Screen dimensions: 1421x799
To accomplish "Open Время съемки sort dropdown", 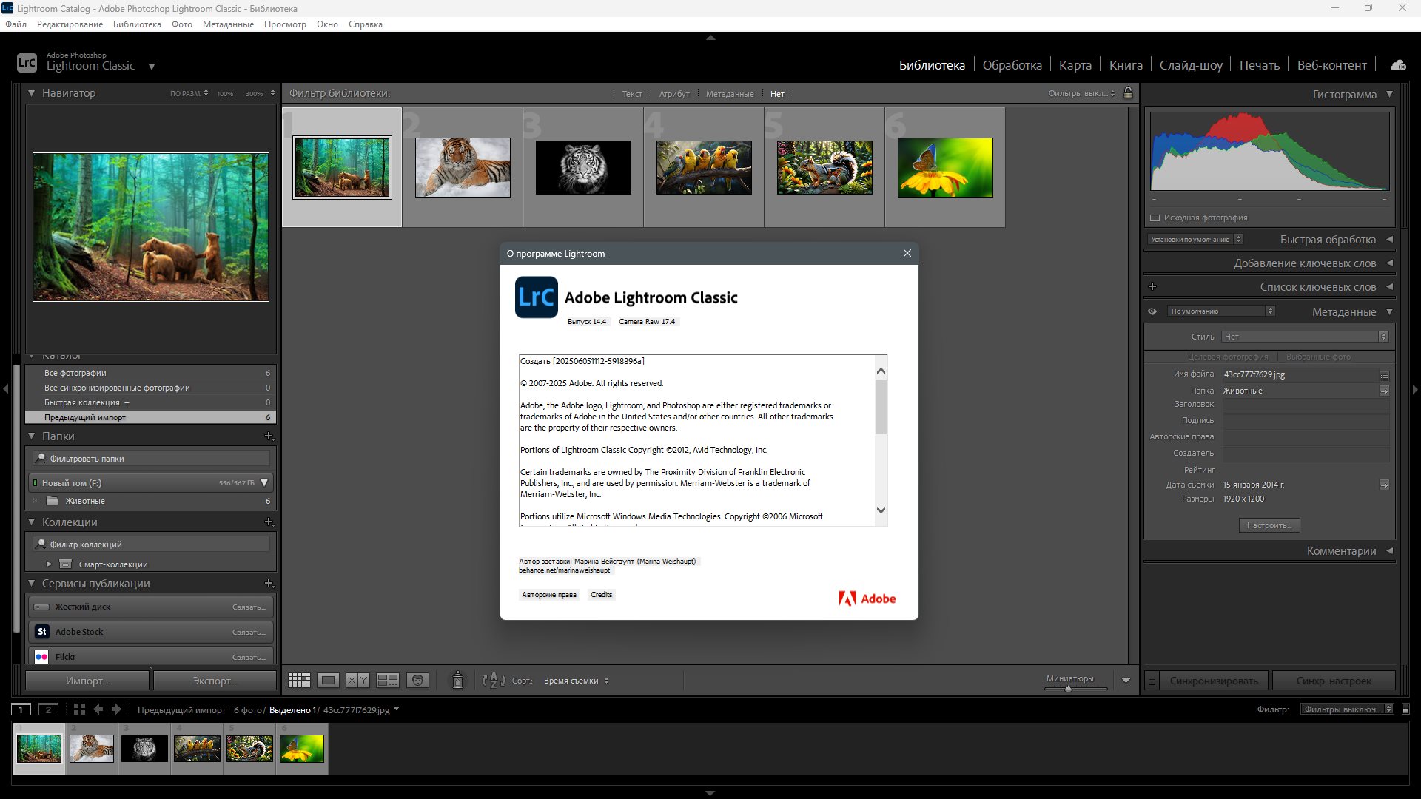I will pyautogui.click(x=576, y=681).
